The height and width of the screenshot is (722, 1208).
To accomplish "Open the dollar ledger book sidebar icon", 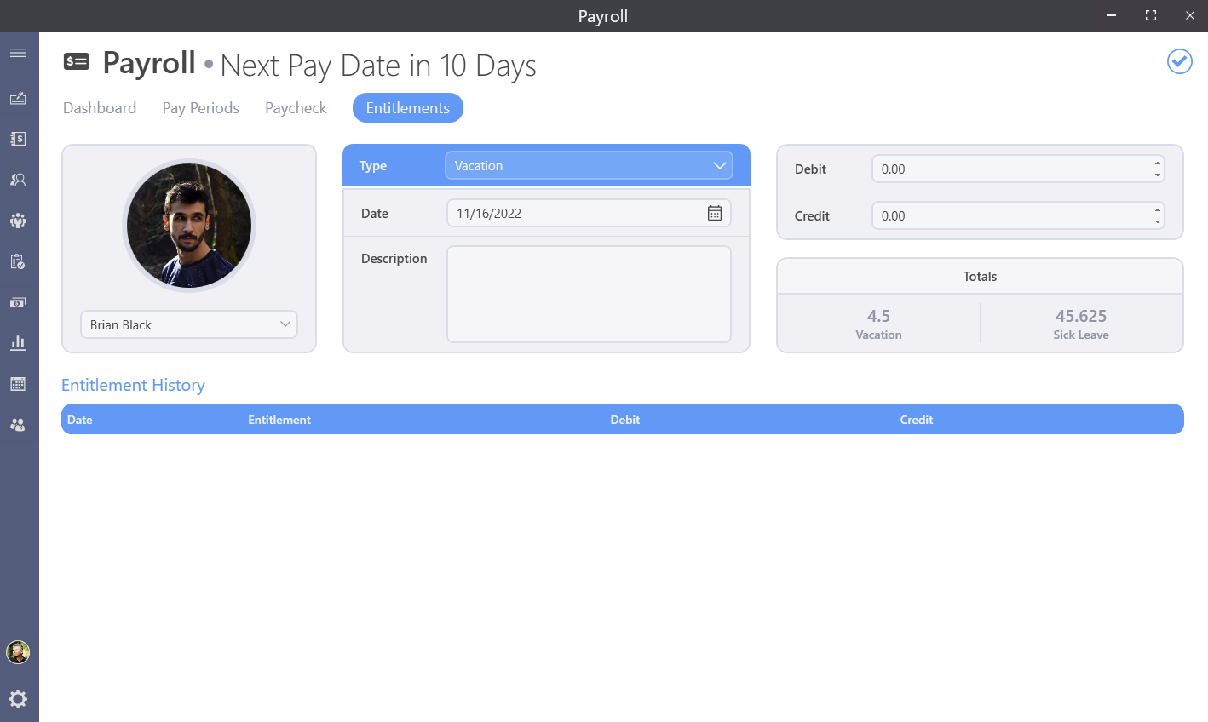I will (x=18, y=139).
